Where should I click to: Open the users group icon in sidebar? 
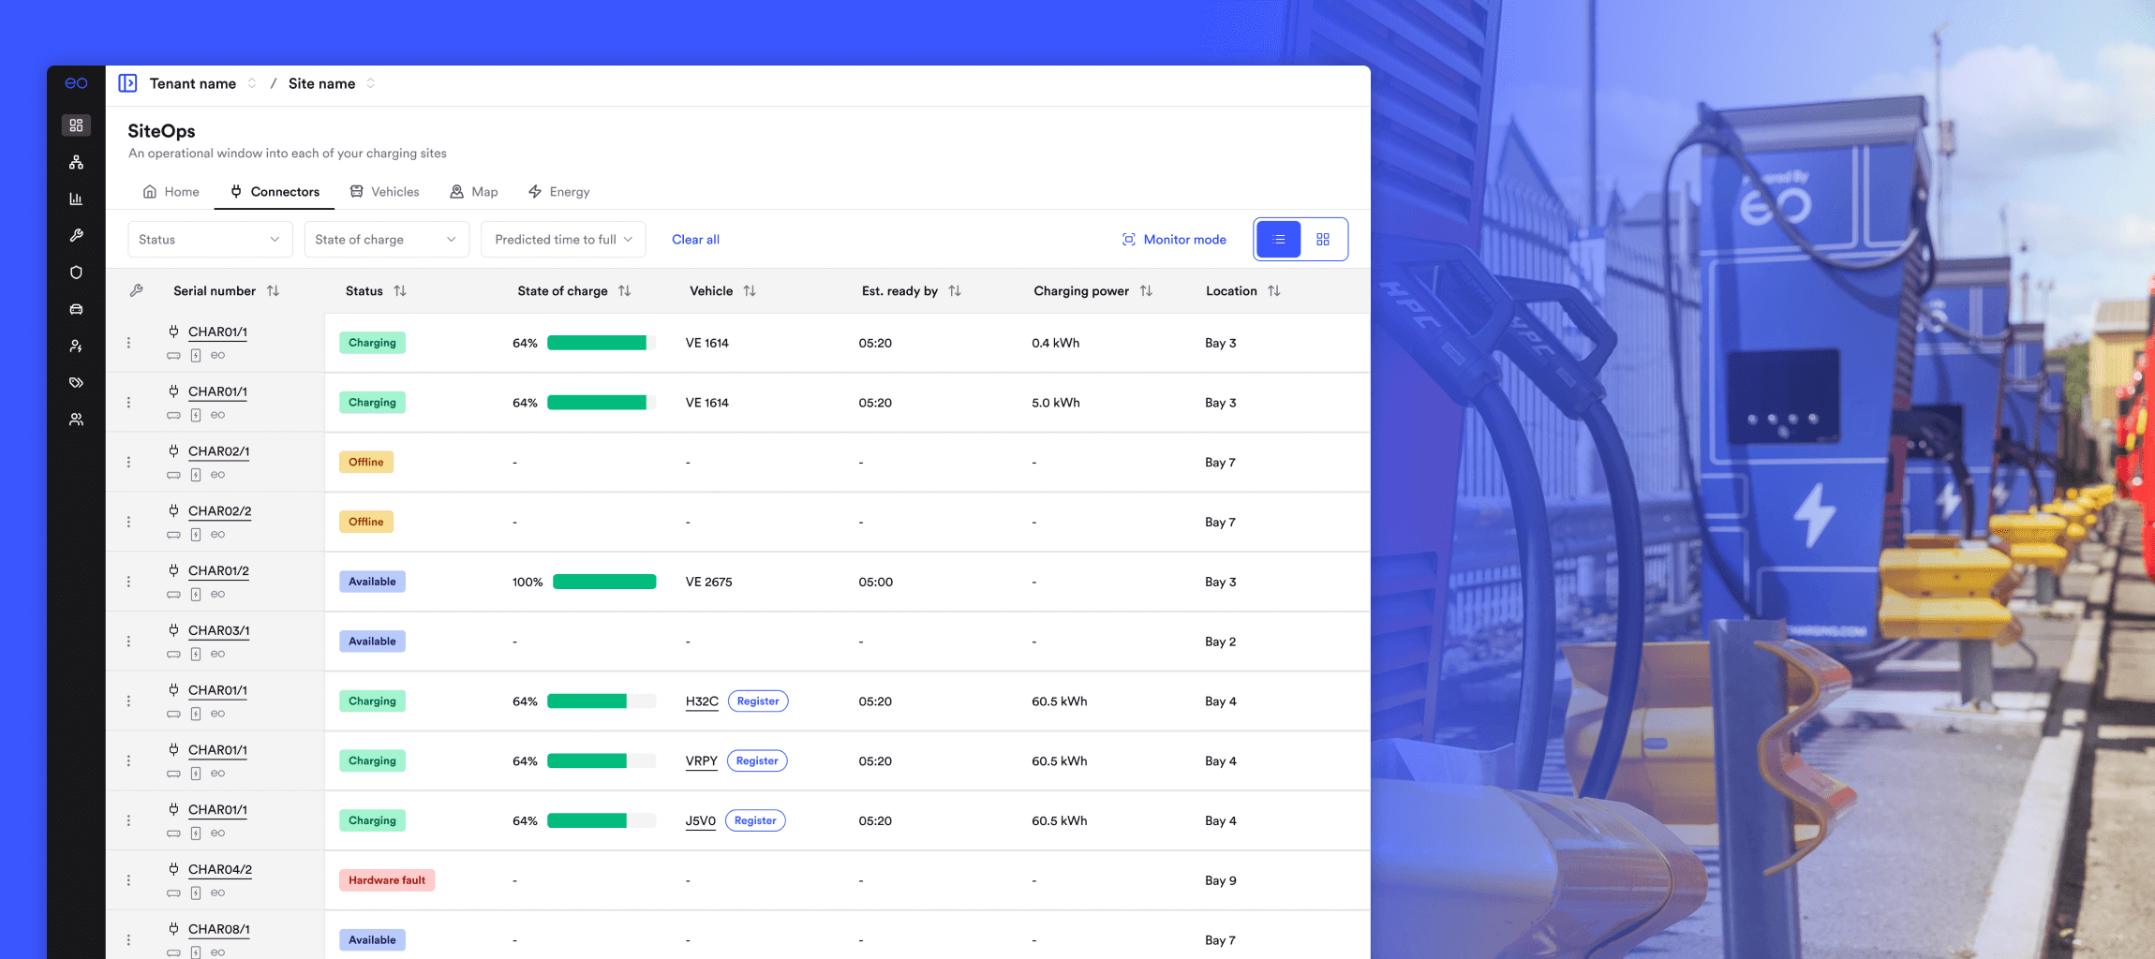point(76,420)
